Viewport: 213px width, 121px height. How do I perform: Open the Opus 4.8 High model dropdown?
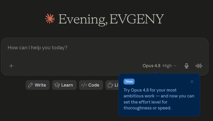(x=159, y=66)
